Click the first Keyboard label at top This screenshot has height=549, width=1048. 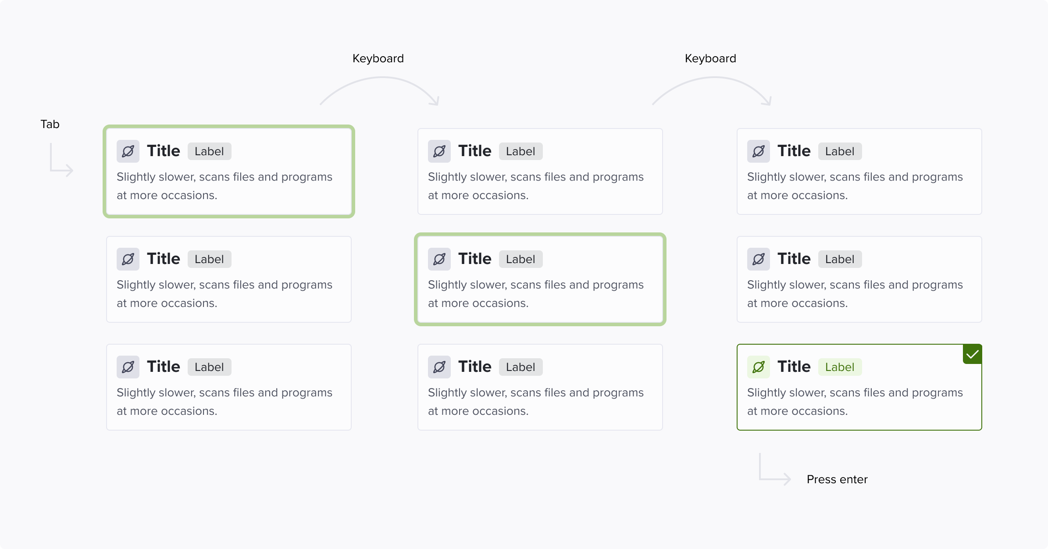(x=378, y=58)
